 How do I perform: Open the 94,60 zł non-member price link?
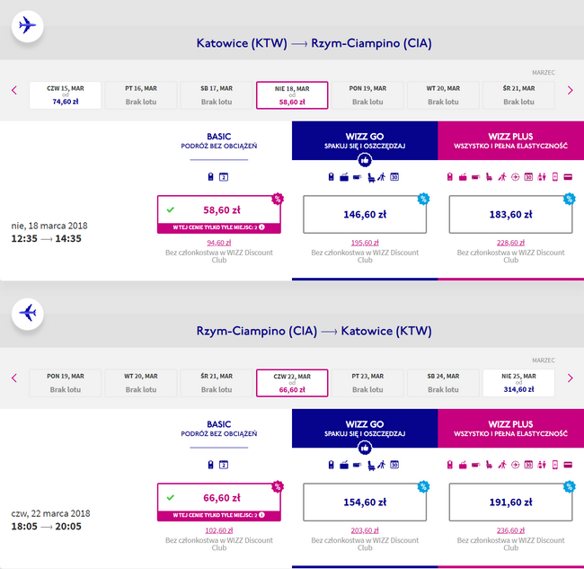tap(219, 243)
